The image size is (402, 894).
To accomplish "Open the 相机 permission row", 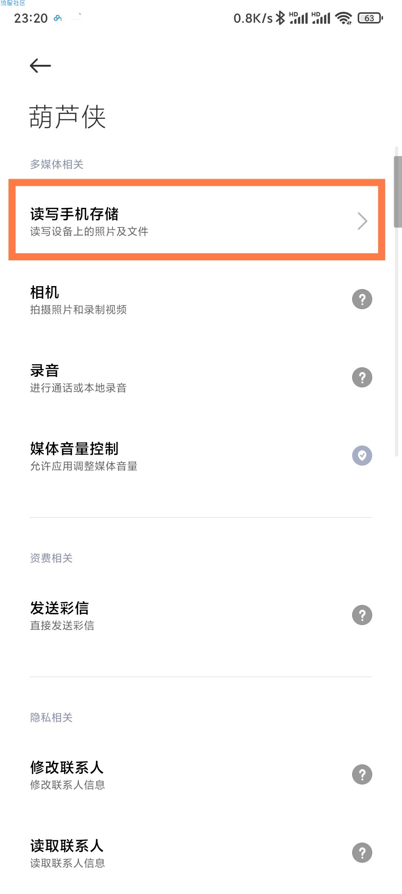I will (x=201, y=299).
